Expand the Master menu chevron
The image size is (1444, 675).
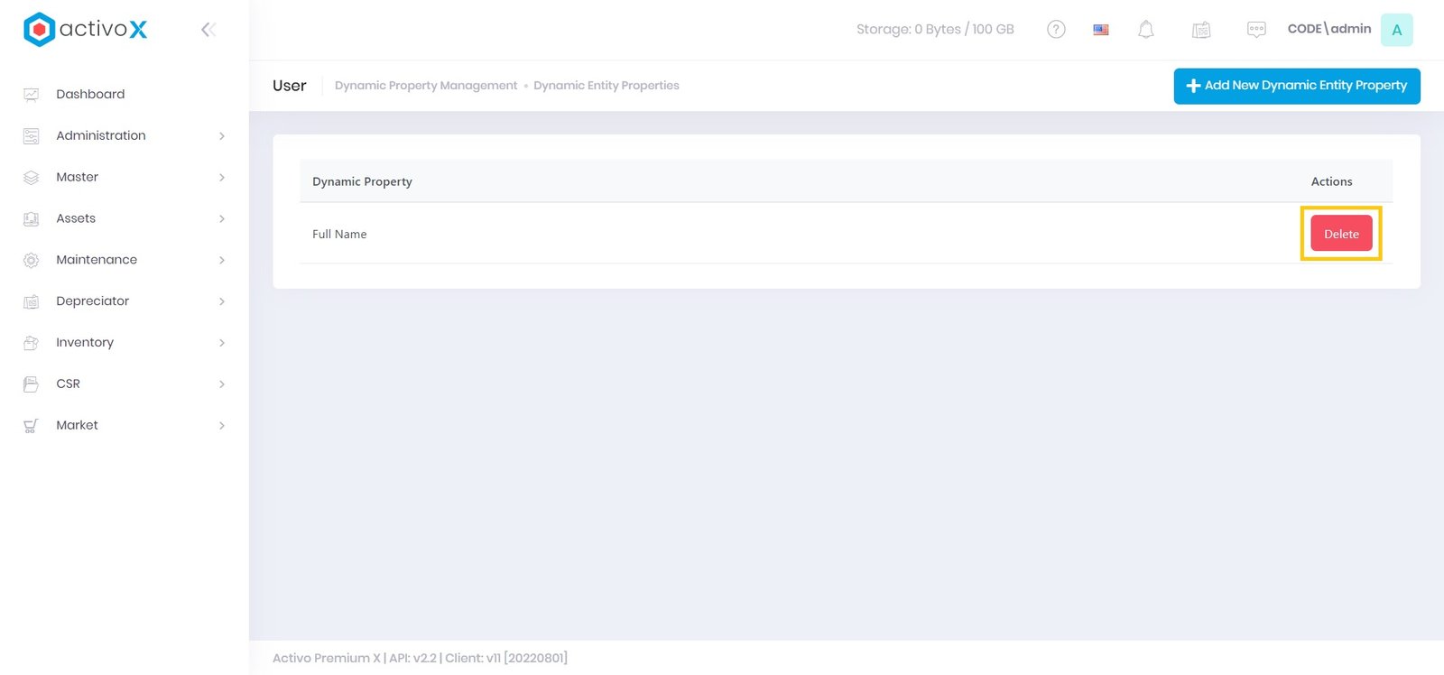pyautogui.click(x=222, y=178)
